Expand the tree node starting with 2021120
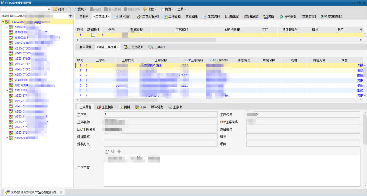 point(7,90)
